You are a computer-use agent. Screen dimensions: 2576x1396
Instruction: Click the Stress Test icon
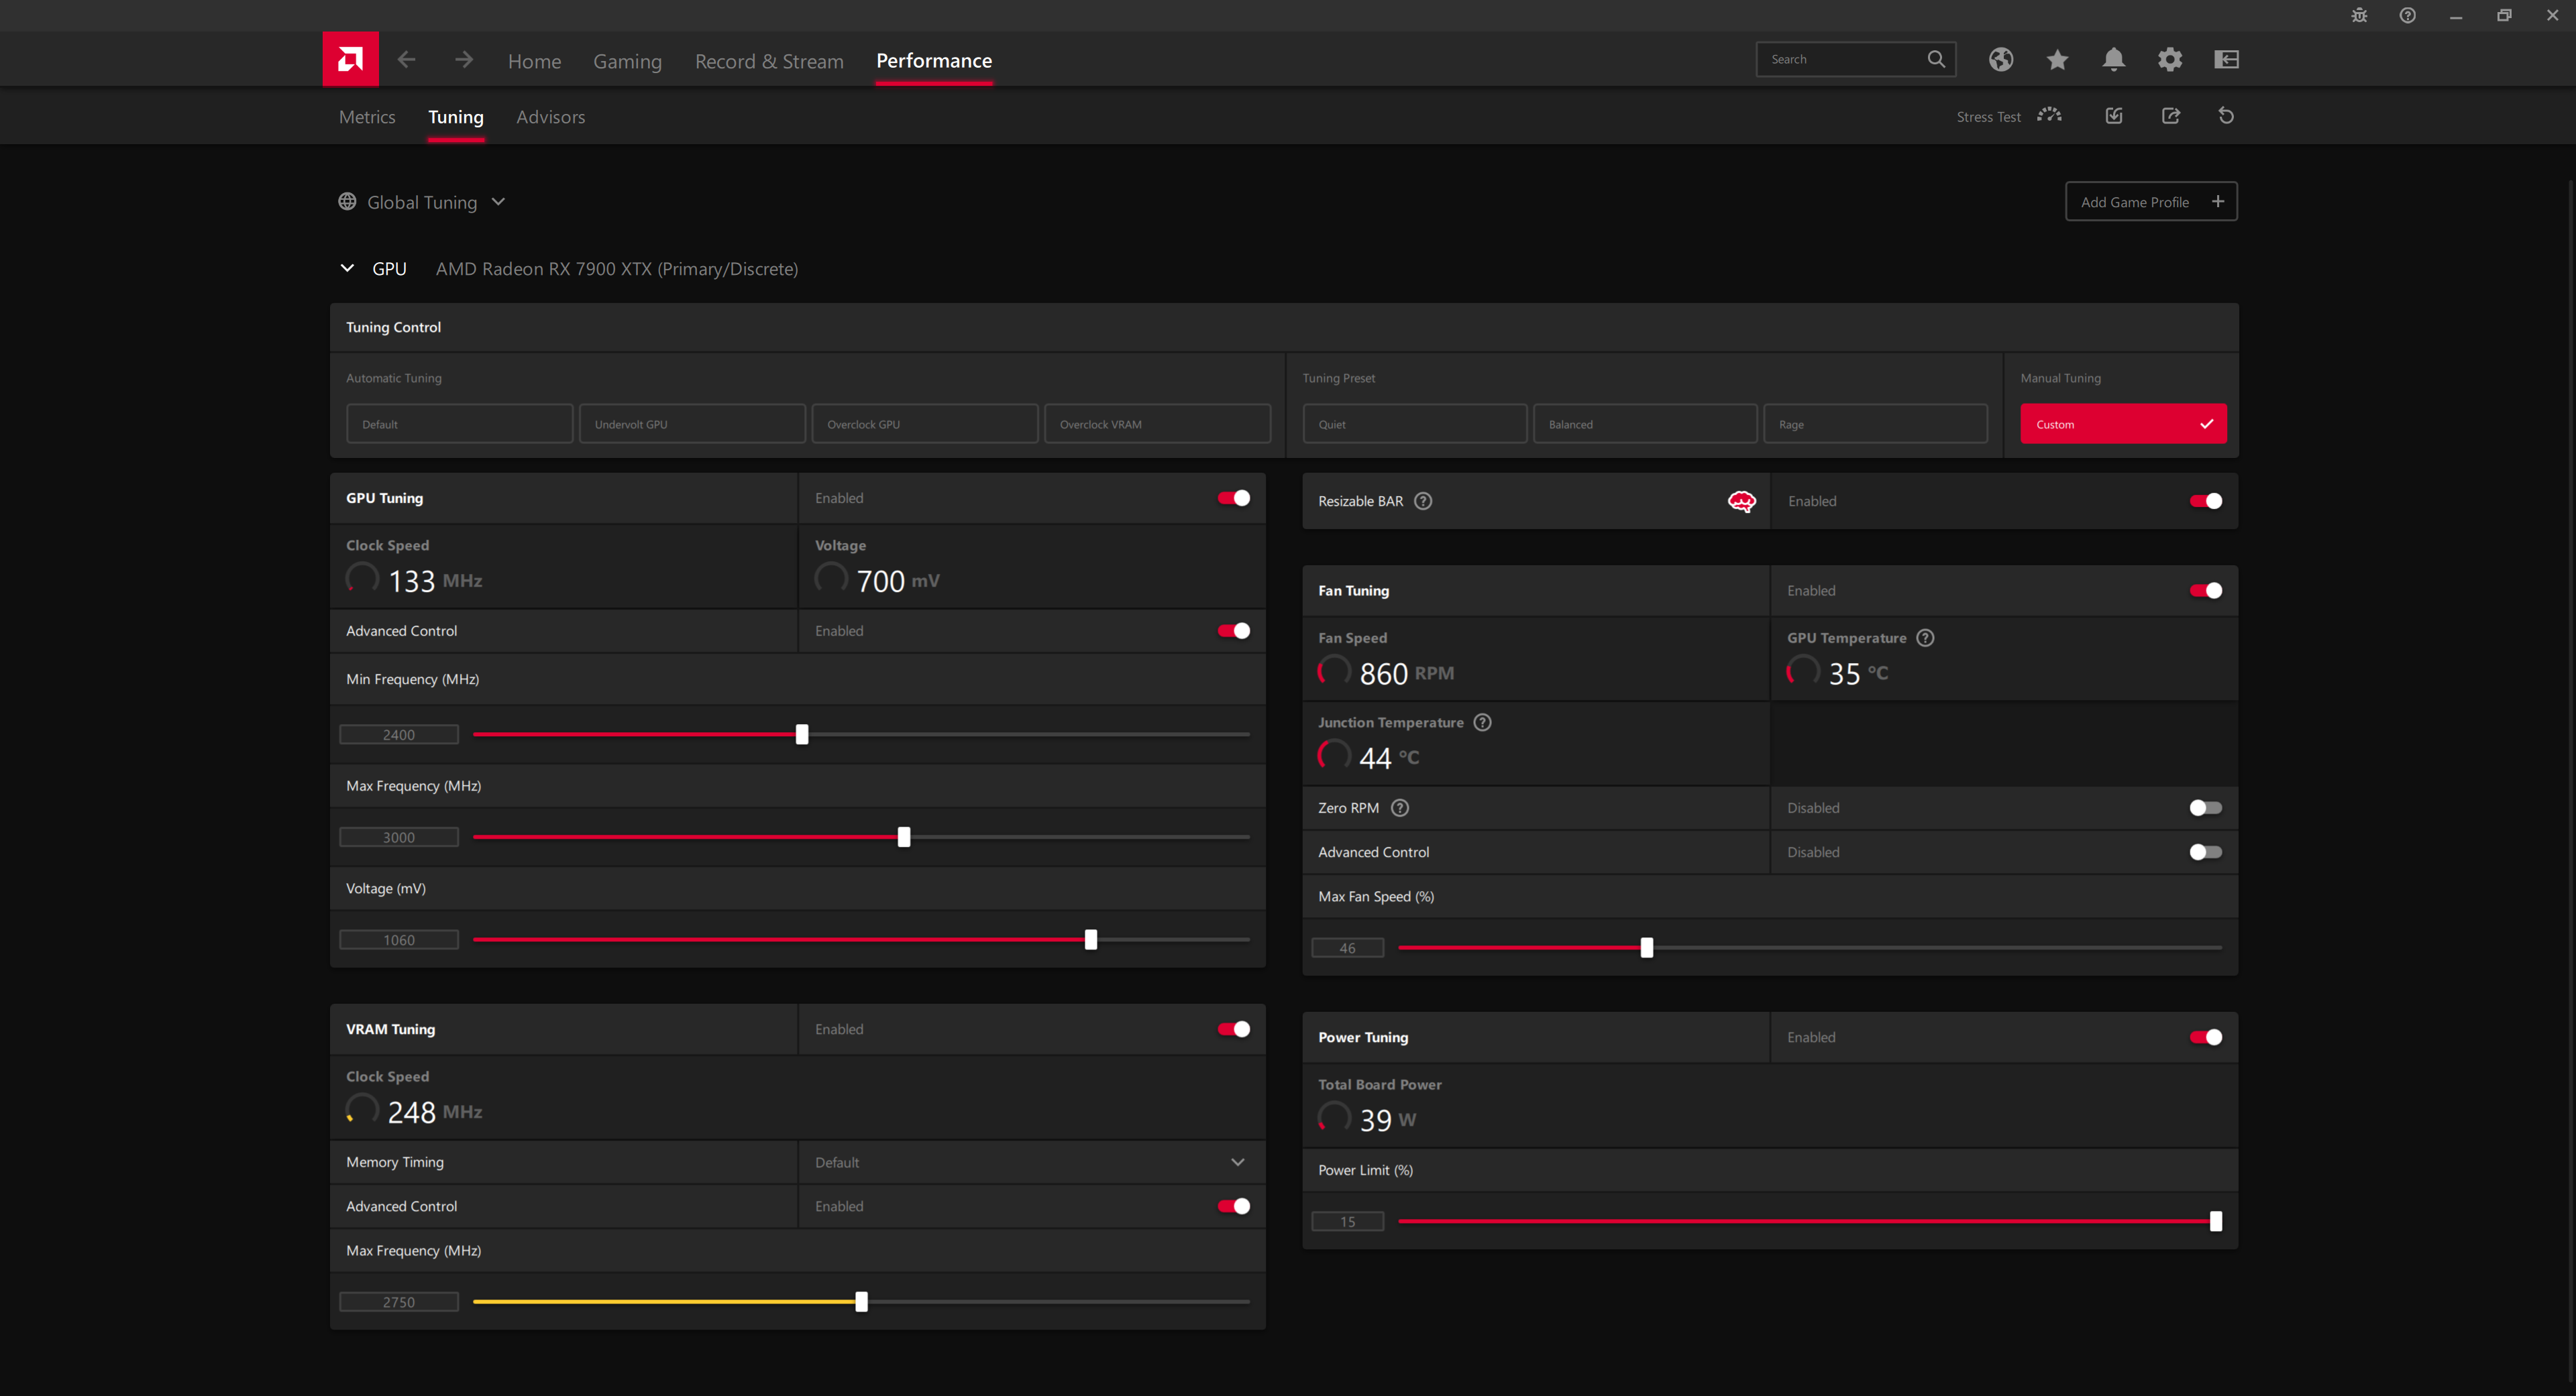2049,116
